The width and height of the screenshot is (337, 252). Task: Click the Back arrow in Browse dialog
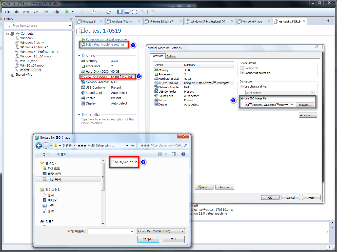(x=39, y=145)
